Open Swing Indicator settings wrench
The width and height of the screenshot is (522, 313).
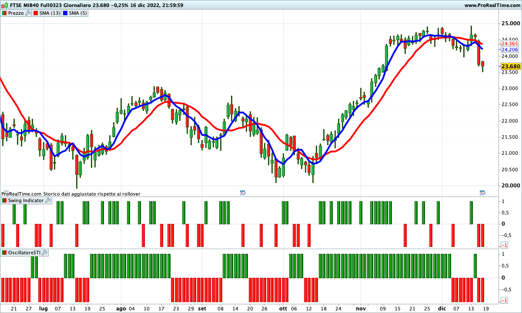[x=48, y=200]
